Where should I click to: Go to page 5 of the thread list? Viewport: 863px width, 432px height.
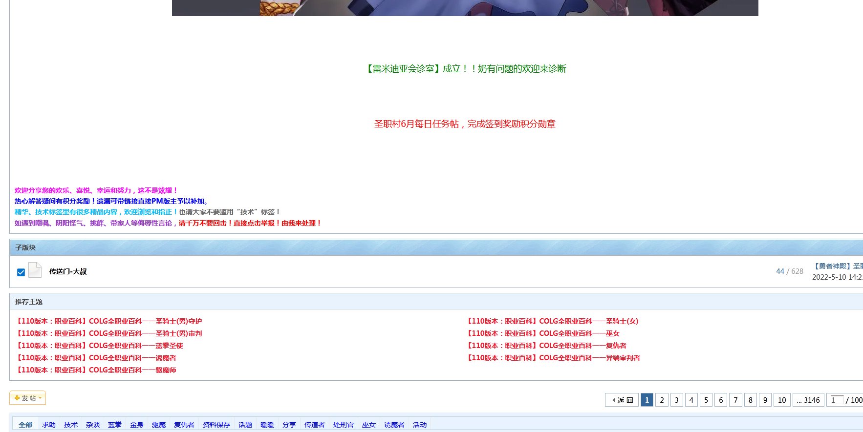click(x=706, y=400)
